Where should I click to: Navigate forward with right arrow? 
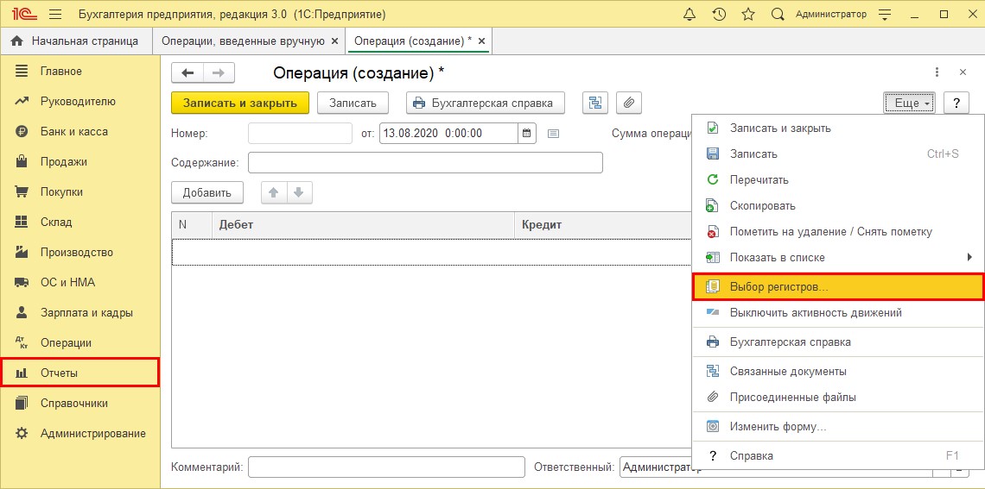(219, 72)
